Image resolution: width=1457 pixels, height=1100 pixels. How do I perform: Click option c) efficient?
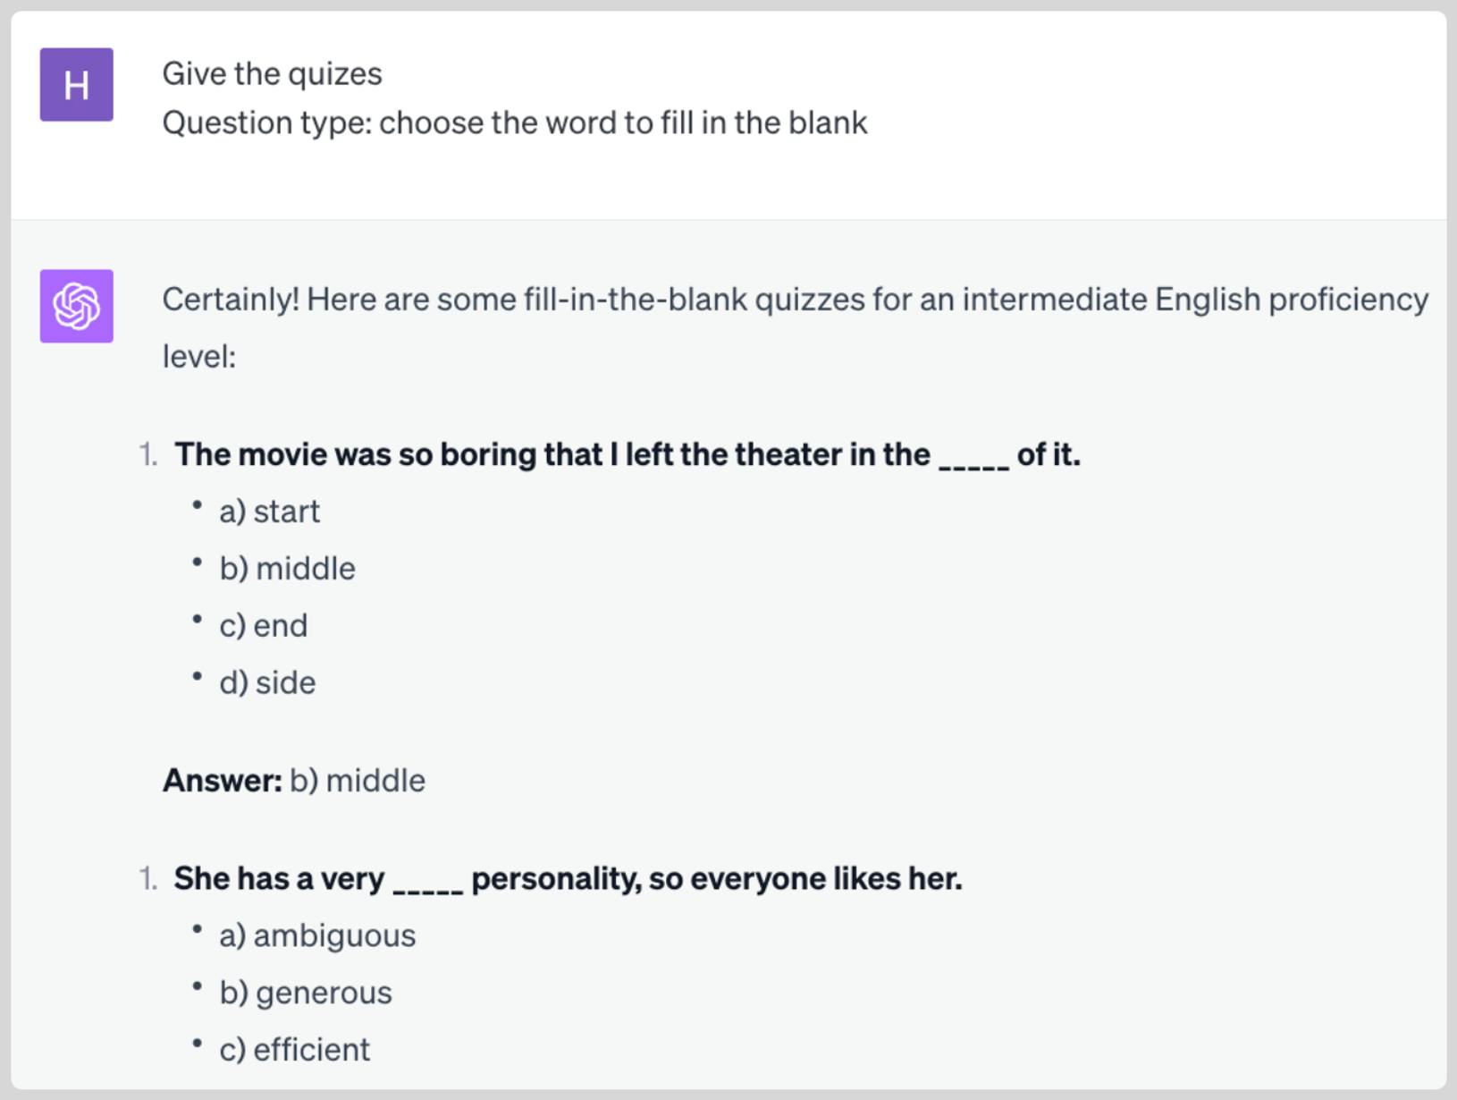tap(294, 1050)
